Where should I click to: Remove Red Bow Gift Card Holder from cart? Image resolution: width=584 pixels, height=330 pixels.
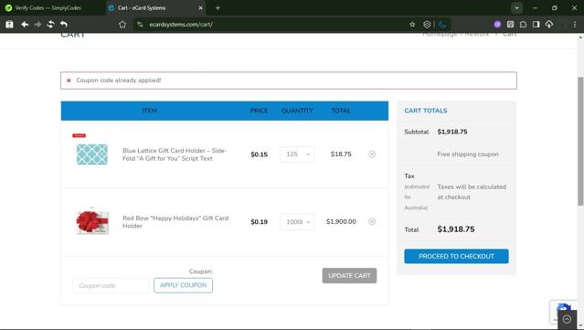tap(372, 221)
